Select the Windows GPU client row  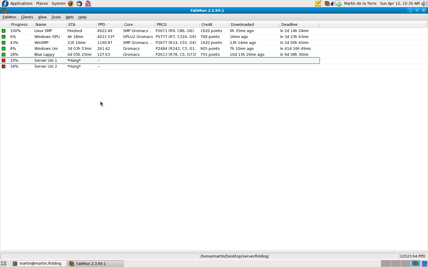47,37
